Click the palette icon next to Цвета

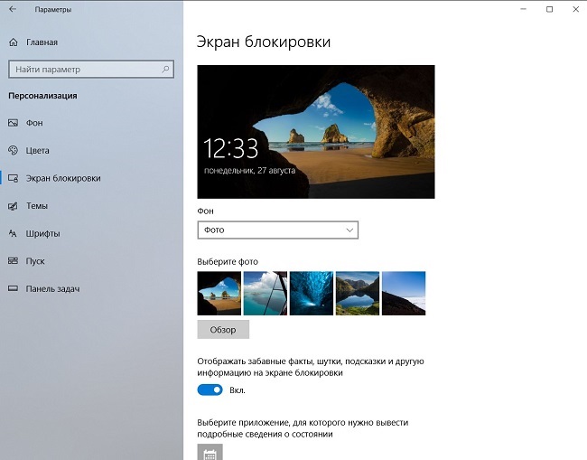(14, 150)
